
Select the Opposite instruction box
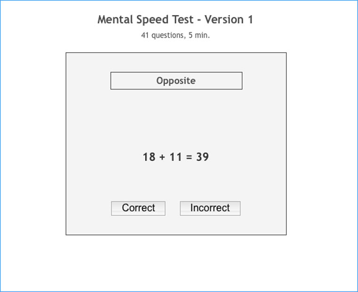[176, 80]
